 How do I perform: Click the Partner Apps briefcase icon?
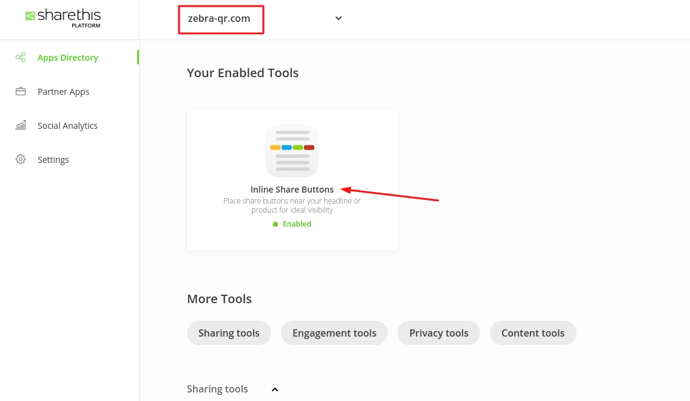21,92
